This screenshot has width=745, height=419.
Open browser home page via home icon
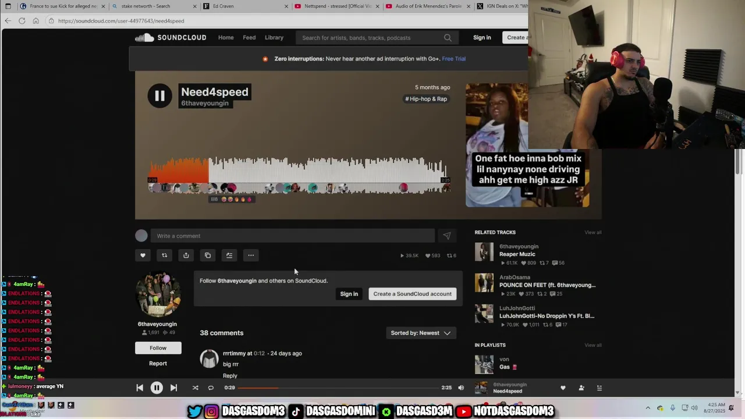coord(36,21)
